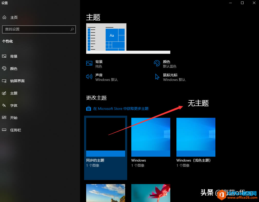This screenshot has width=259, height=202.
Task: Select 主题 in the sidebar
Action: click(x=40, y=93)
